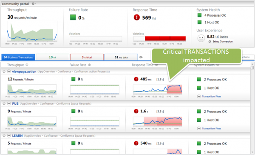Screen dimensions: 255x155
Task: Star the PUB business transaction
Action: (4, 103)
